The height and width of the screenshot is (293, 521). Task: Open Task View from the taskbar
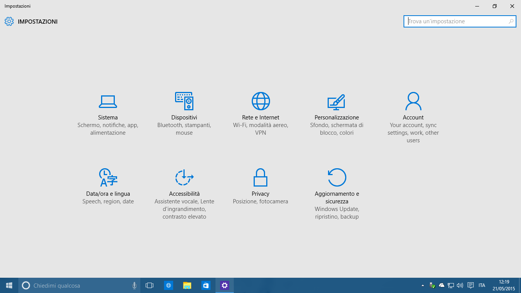150,285
